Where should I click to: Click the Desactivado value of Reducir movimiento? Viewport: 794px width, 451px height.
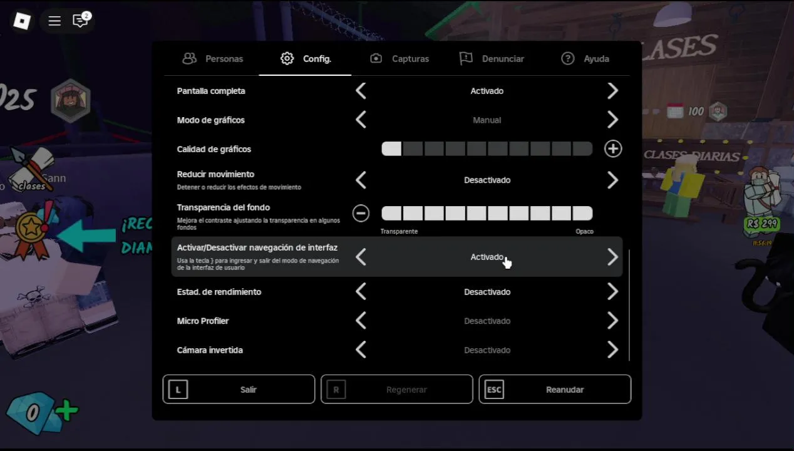coord(487,180)
